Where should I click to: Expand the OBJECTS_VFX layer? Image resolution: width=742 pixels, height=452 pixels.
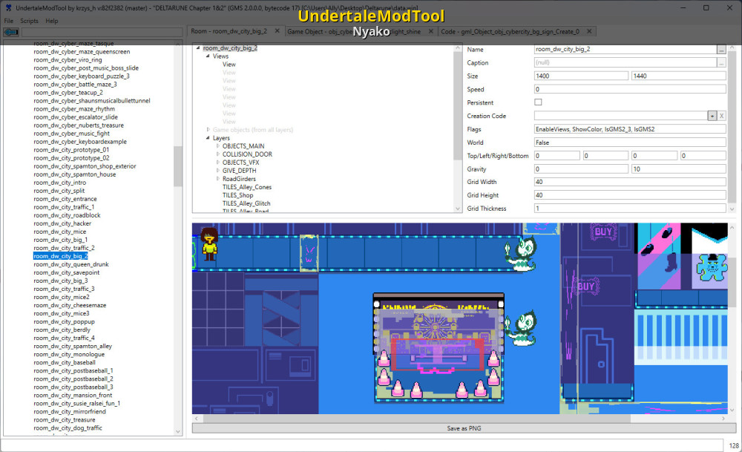[217, 162]
